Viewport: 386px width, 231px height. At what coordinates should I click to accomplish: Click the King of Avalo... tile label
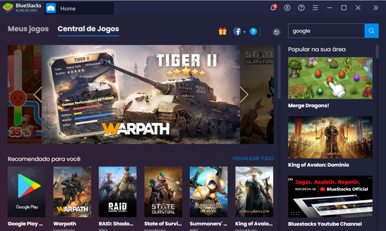point(254,224)
